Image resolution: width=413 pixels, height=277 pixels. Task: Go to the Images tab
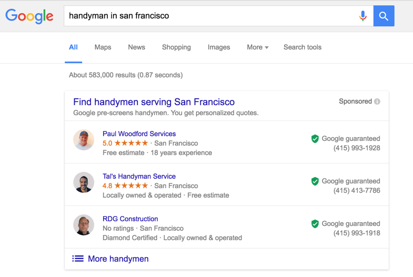[219, 47]
